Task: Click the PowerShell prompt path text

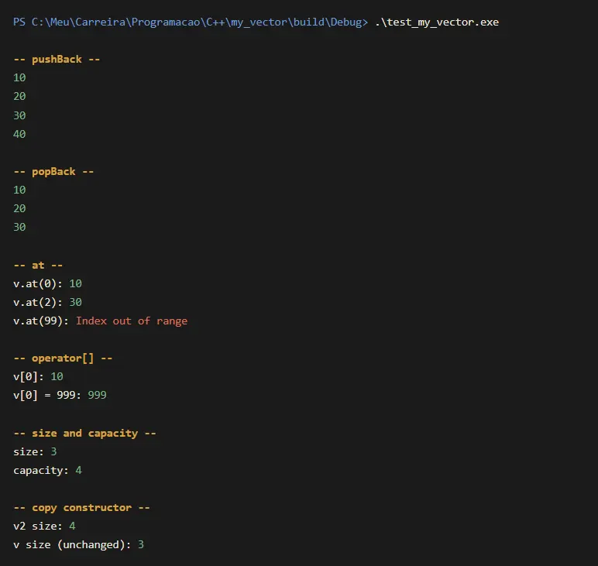Action: (x=191, y=22)
